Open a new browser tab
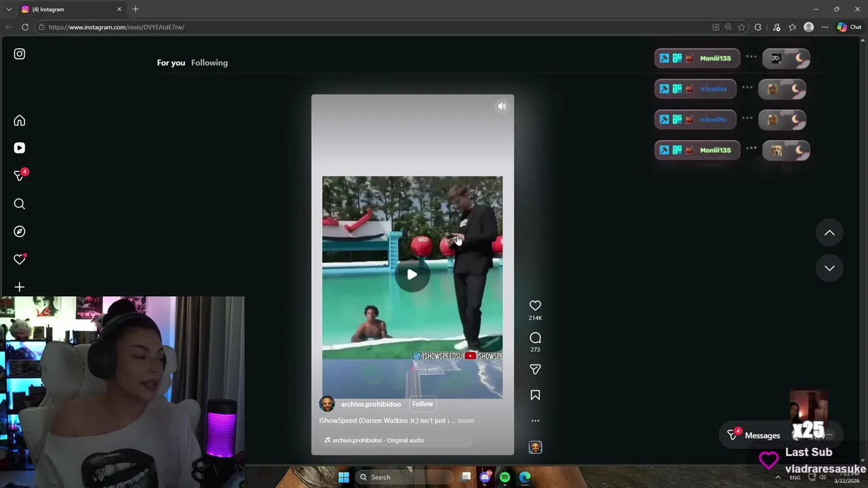The width and height of the screenshot is (868, 488). 136,9
